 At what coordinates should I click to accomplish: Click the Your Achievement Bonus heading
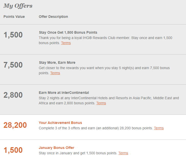[60, 123]
